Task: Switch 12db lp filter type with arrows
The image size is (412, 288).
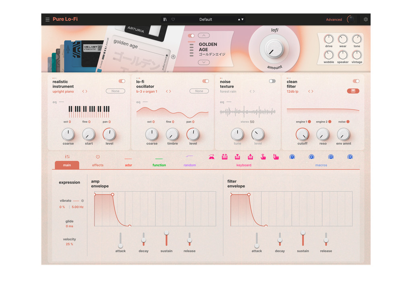Action: click(x=311, y=91)
